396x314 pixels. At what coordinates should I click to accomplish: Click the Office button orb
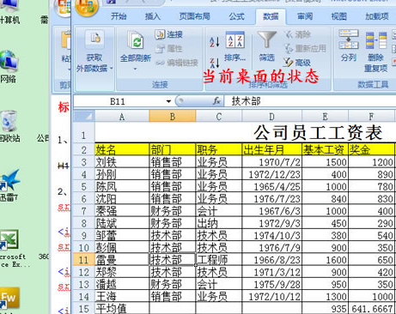(x=87, y=6)
